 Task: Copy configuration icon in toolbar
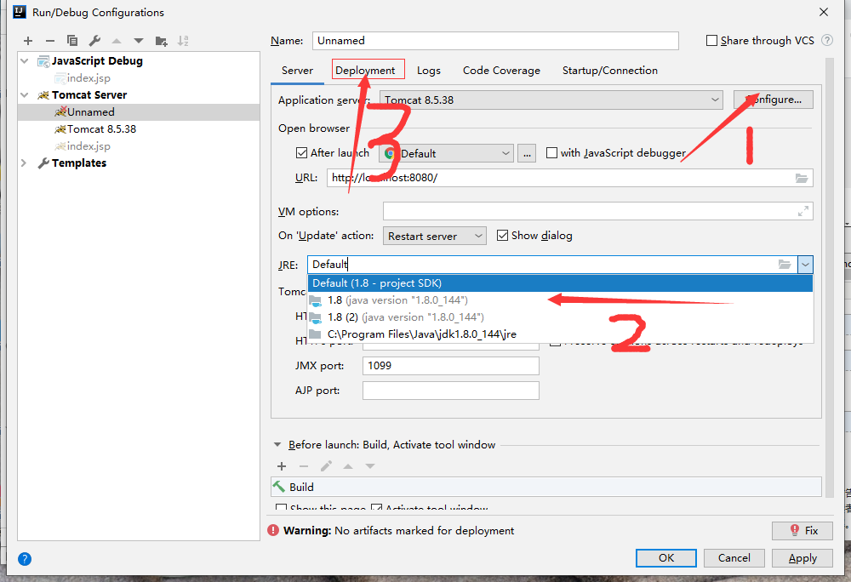[72, 41]
